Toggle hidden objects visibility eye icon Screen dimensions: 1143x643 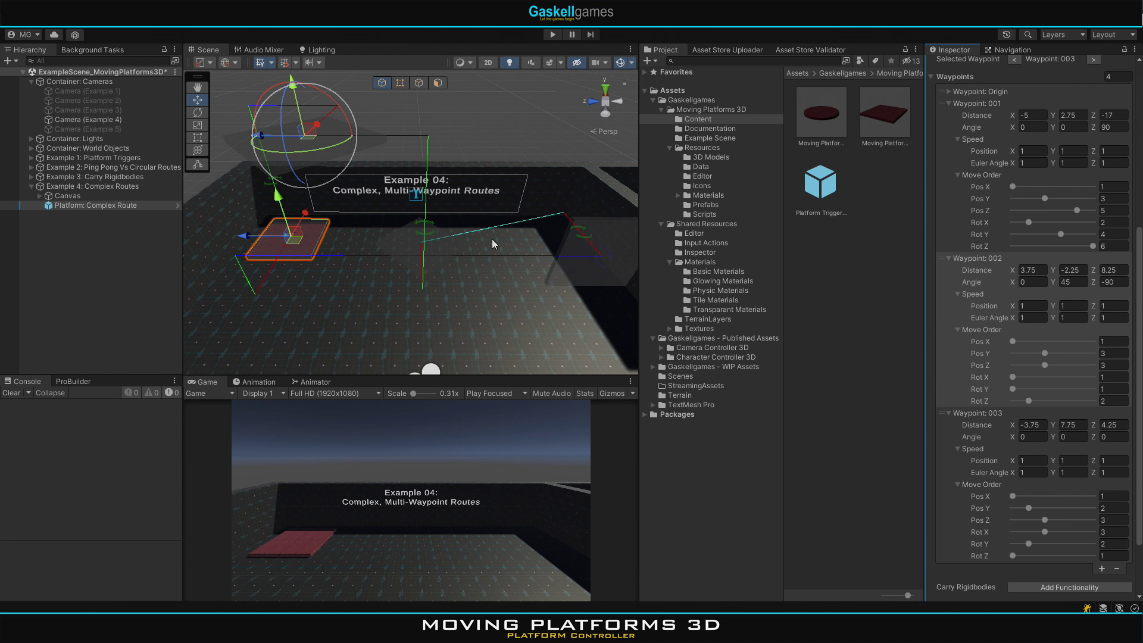click(576, 63)
